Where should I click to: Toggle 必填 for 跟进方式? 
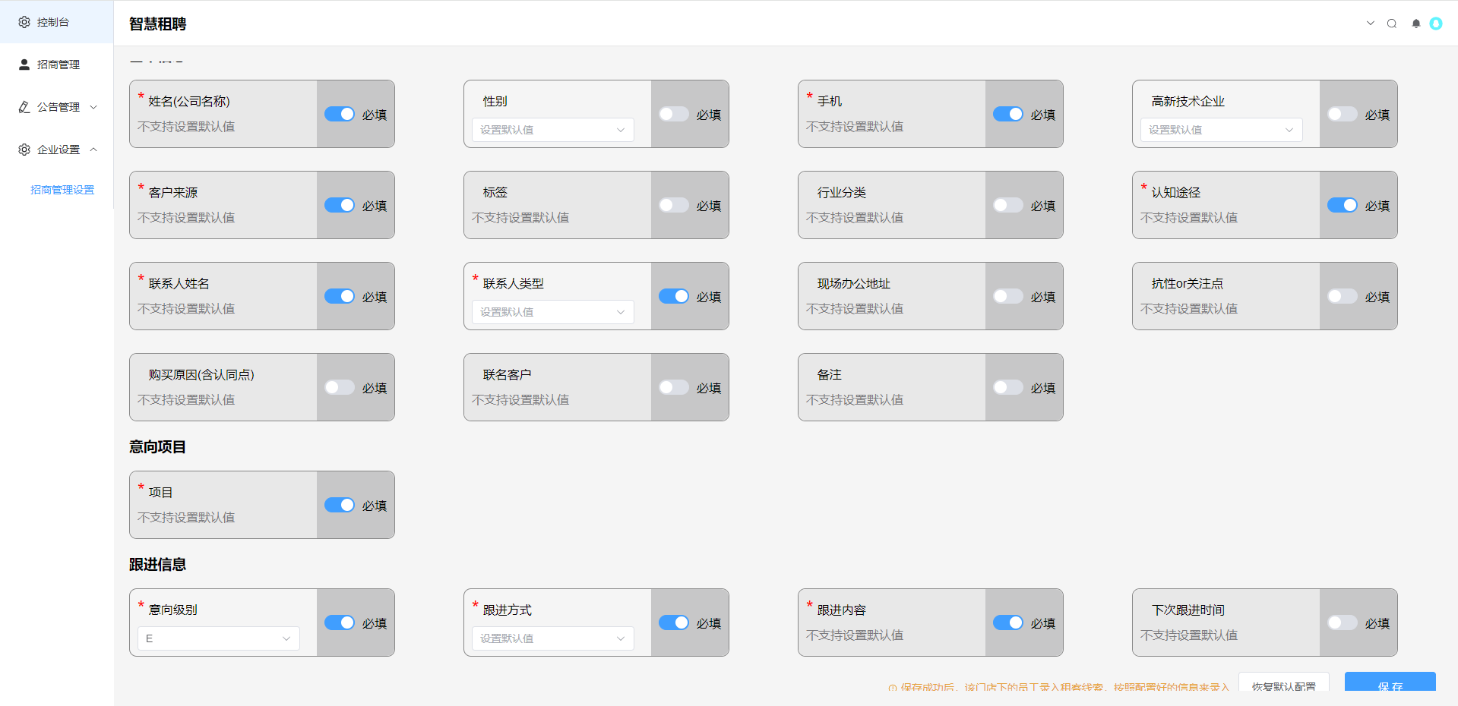pyautogui.click(x=674, y=622)
